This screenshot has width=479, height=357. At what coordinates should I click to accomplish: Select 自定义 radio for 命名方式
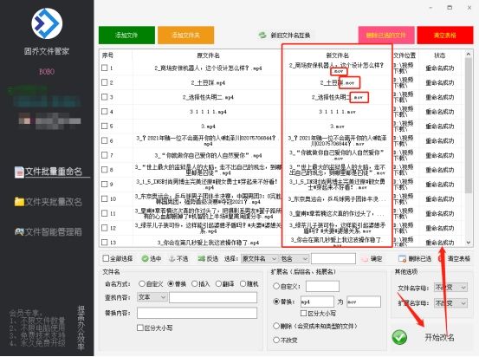(142, 283)
